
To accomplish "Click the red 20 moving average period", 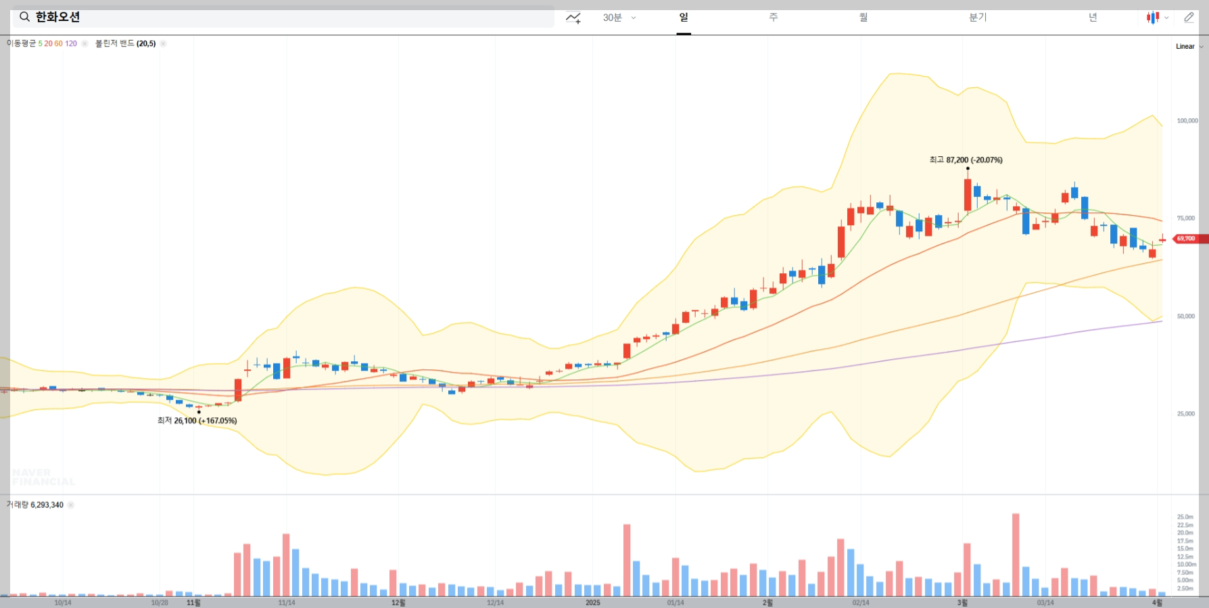I will pyautogui.click(x=48, y=43).
